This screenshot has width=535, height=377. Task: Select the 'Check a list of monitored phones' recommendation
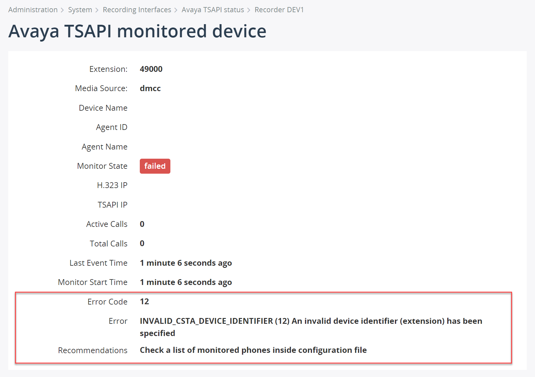pyautogui.click(x=253, y=350)
